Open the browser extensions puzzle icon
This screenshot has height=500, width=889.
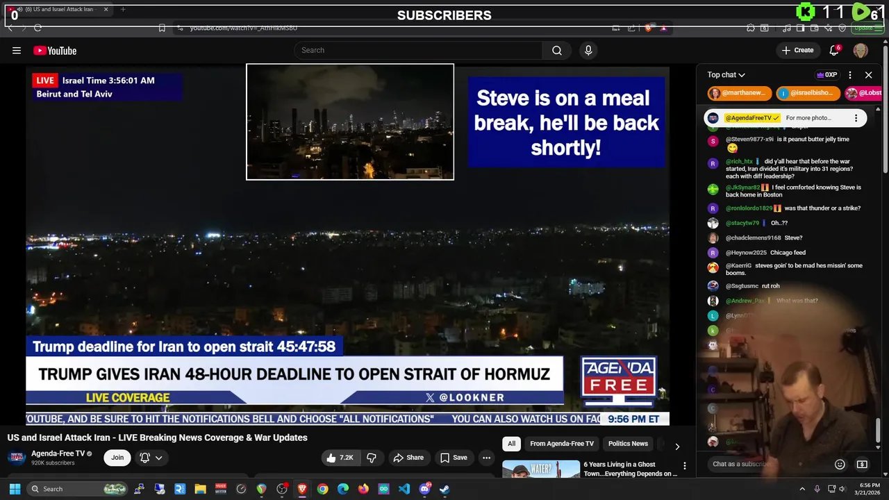click(x=751, y=28)
